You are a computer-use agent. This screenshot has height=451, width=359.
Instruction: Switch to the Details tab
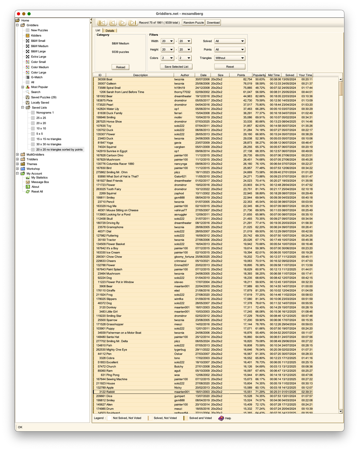tap(110, 31)
